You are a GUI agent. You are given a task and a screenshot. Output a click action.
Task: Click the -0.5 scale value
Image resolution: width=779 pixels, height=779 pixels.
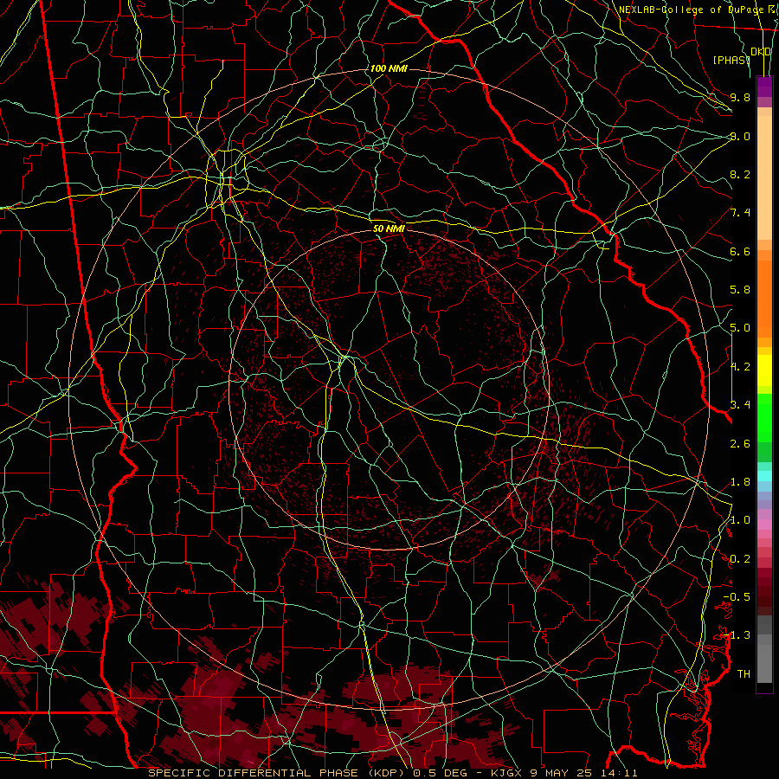pos(737,597)
